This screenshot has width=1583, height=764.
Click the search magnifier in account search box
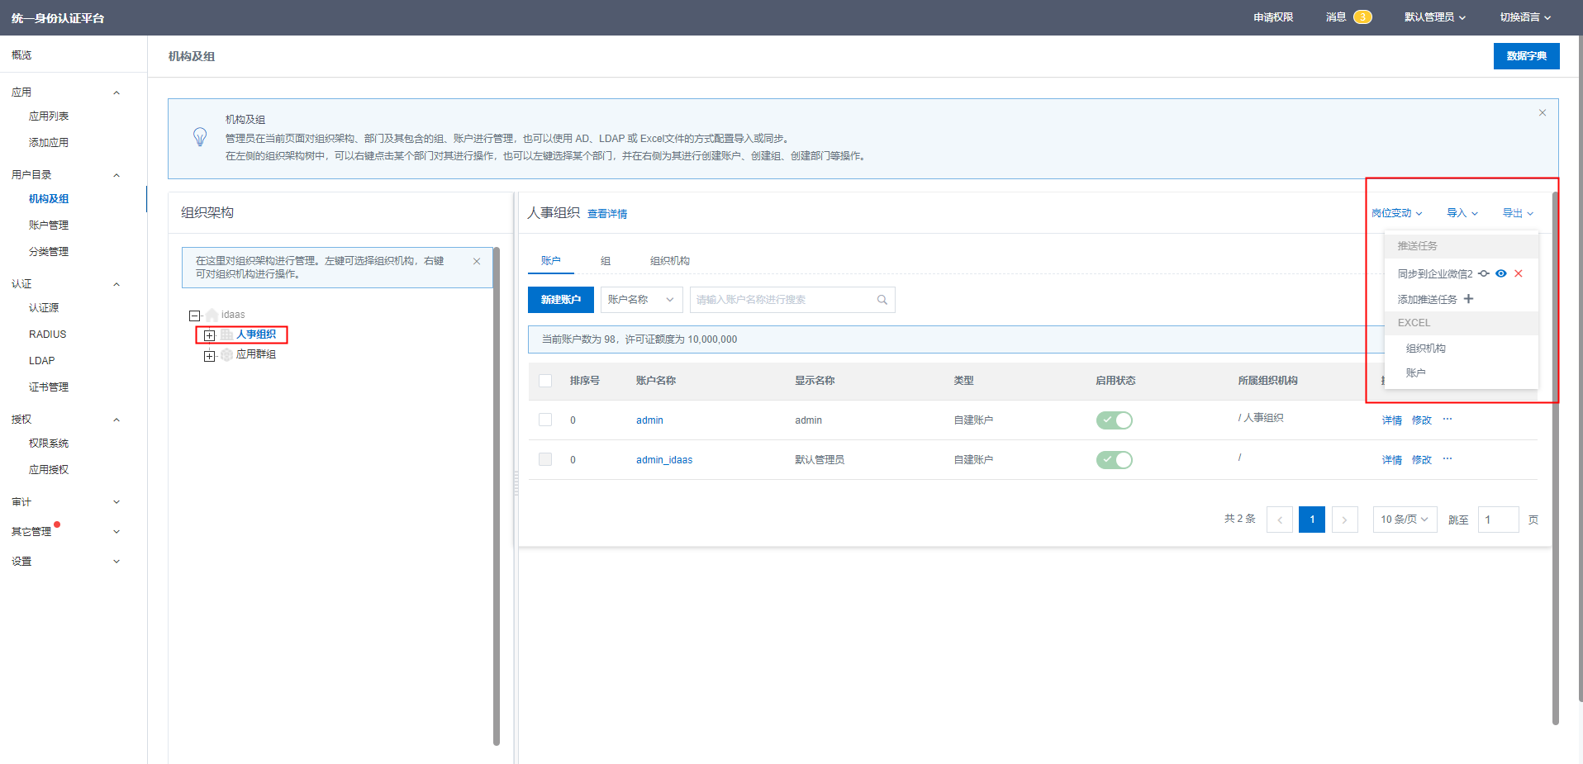[882, 300]
